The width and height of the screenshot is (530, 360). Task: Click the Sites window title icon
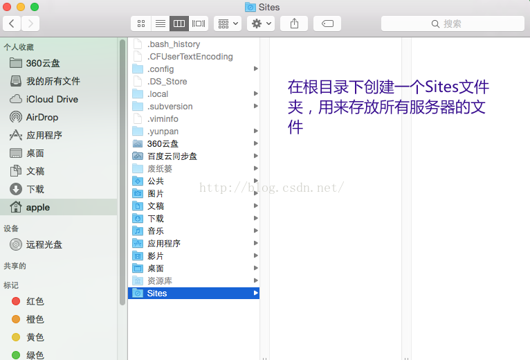tap(250, 7)
